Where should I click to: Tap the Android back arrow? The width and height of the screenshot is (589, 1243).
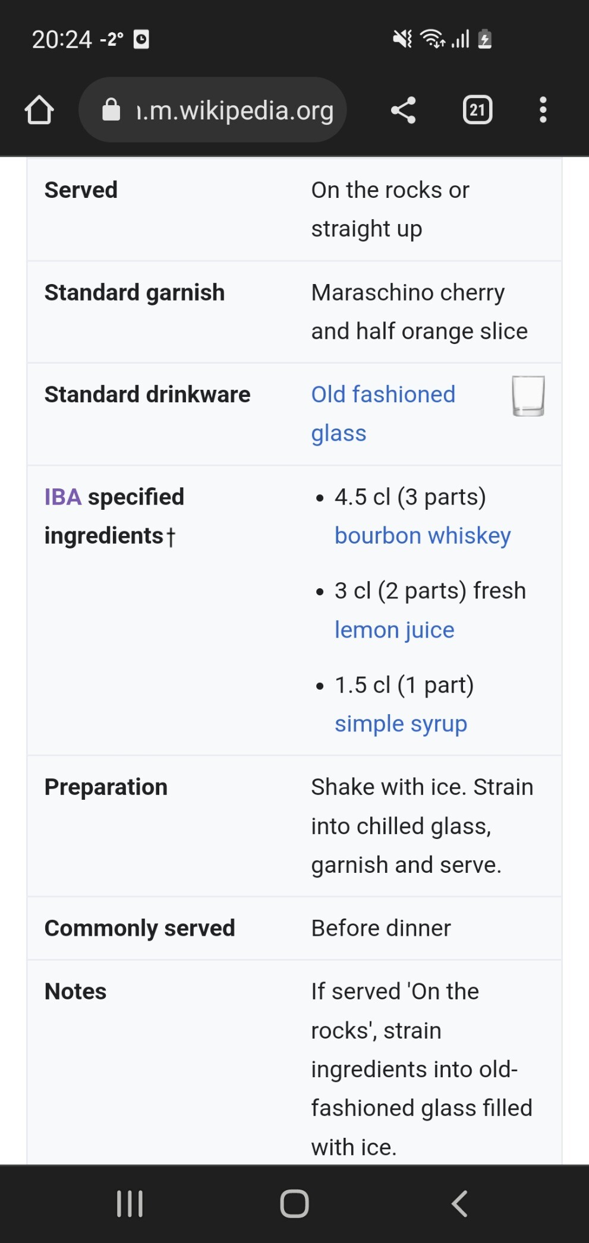click(459, 1203)
